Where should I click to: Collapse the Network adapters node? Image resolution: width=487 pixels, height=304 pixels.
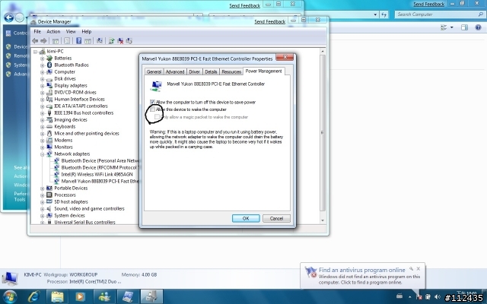point(43,154)
